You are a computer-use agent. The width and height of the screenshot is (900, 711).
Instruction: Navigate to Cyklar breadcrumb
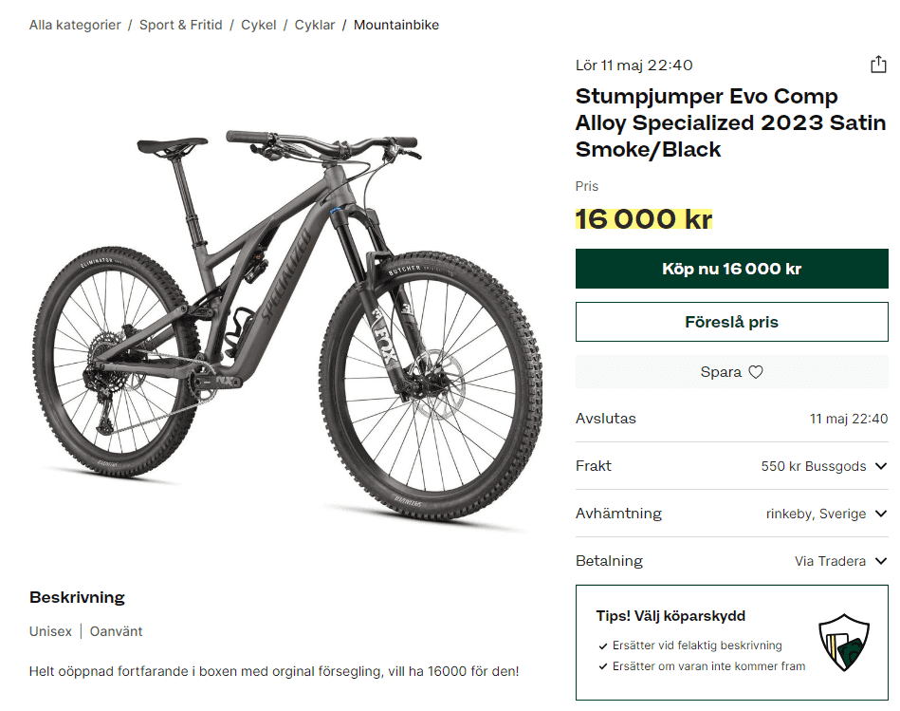coord(315,25)
